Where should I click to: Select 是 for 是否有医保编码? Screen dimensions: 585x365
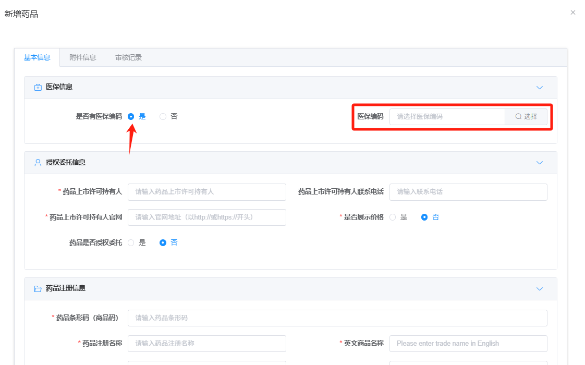(131, 116)
